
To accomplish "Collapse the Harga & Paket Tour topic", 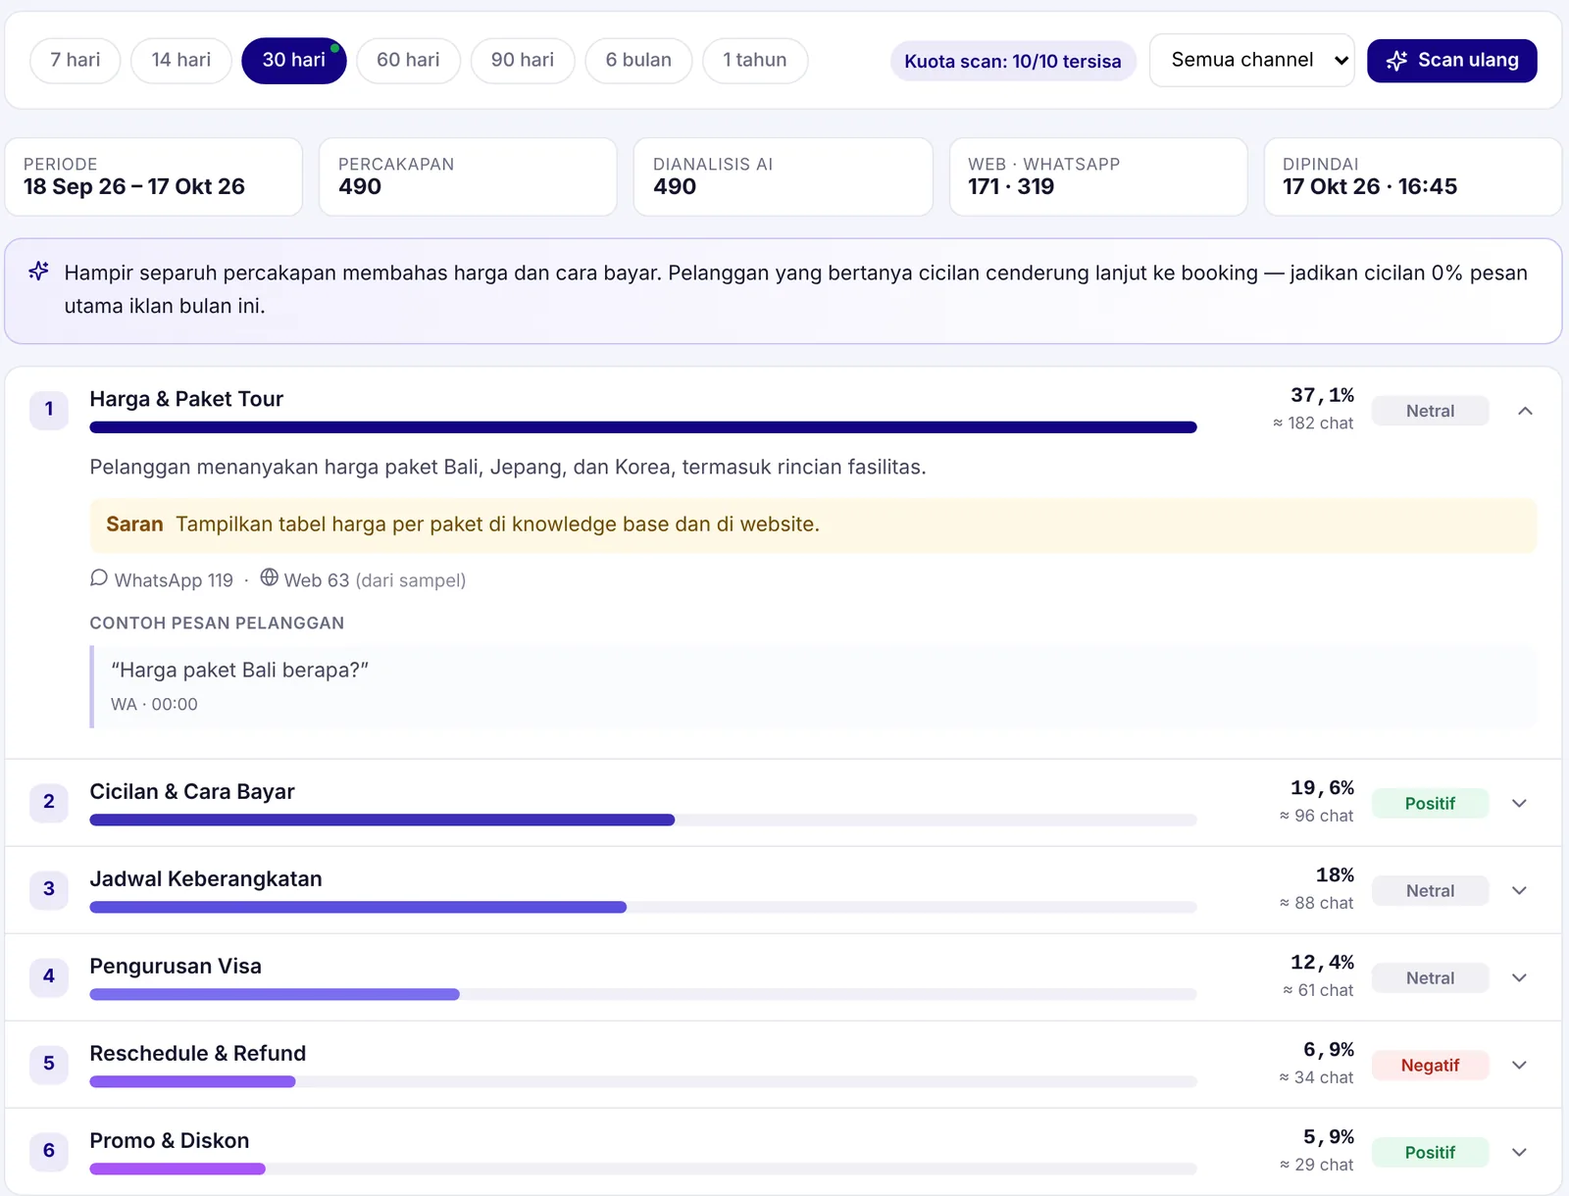I will [x=1525, y=411].
